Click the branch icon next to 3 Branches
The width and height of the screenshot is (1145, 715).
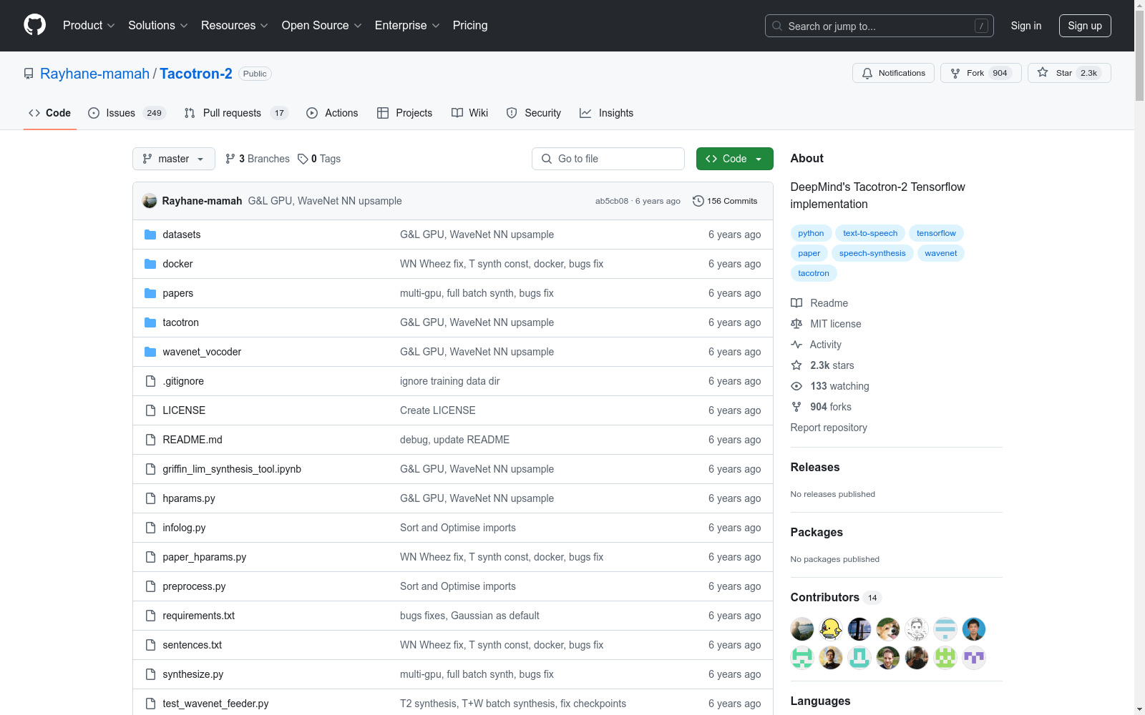230,159
